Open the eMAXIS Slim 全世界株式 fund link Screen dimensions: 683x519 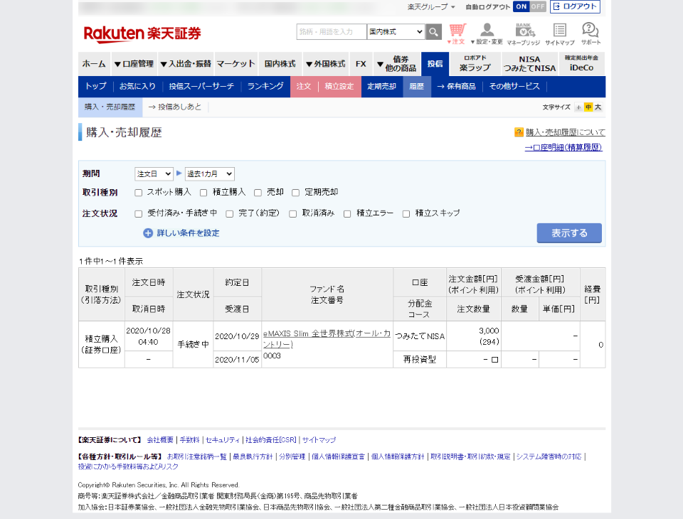pyautogui.click(x=327, y=338)
